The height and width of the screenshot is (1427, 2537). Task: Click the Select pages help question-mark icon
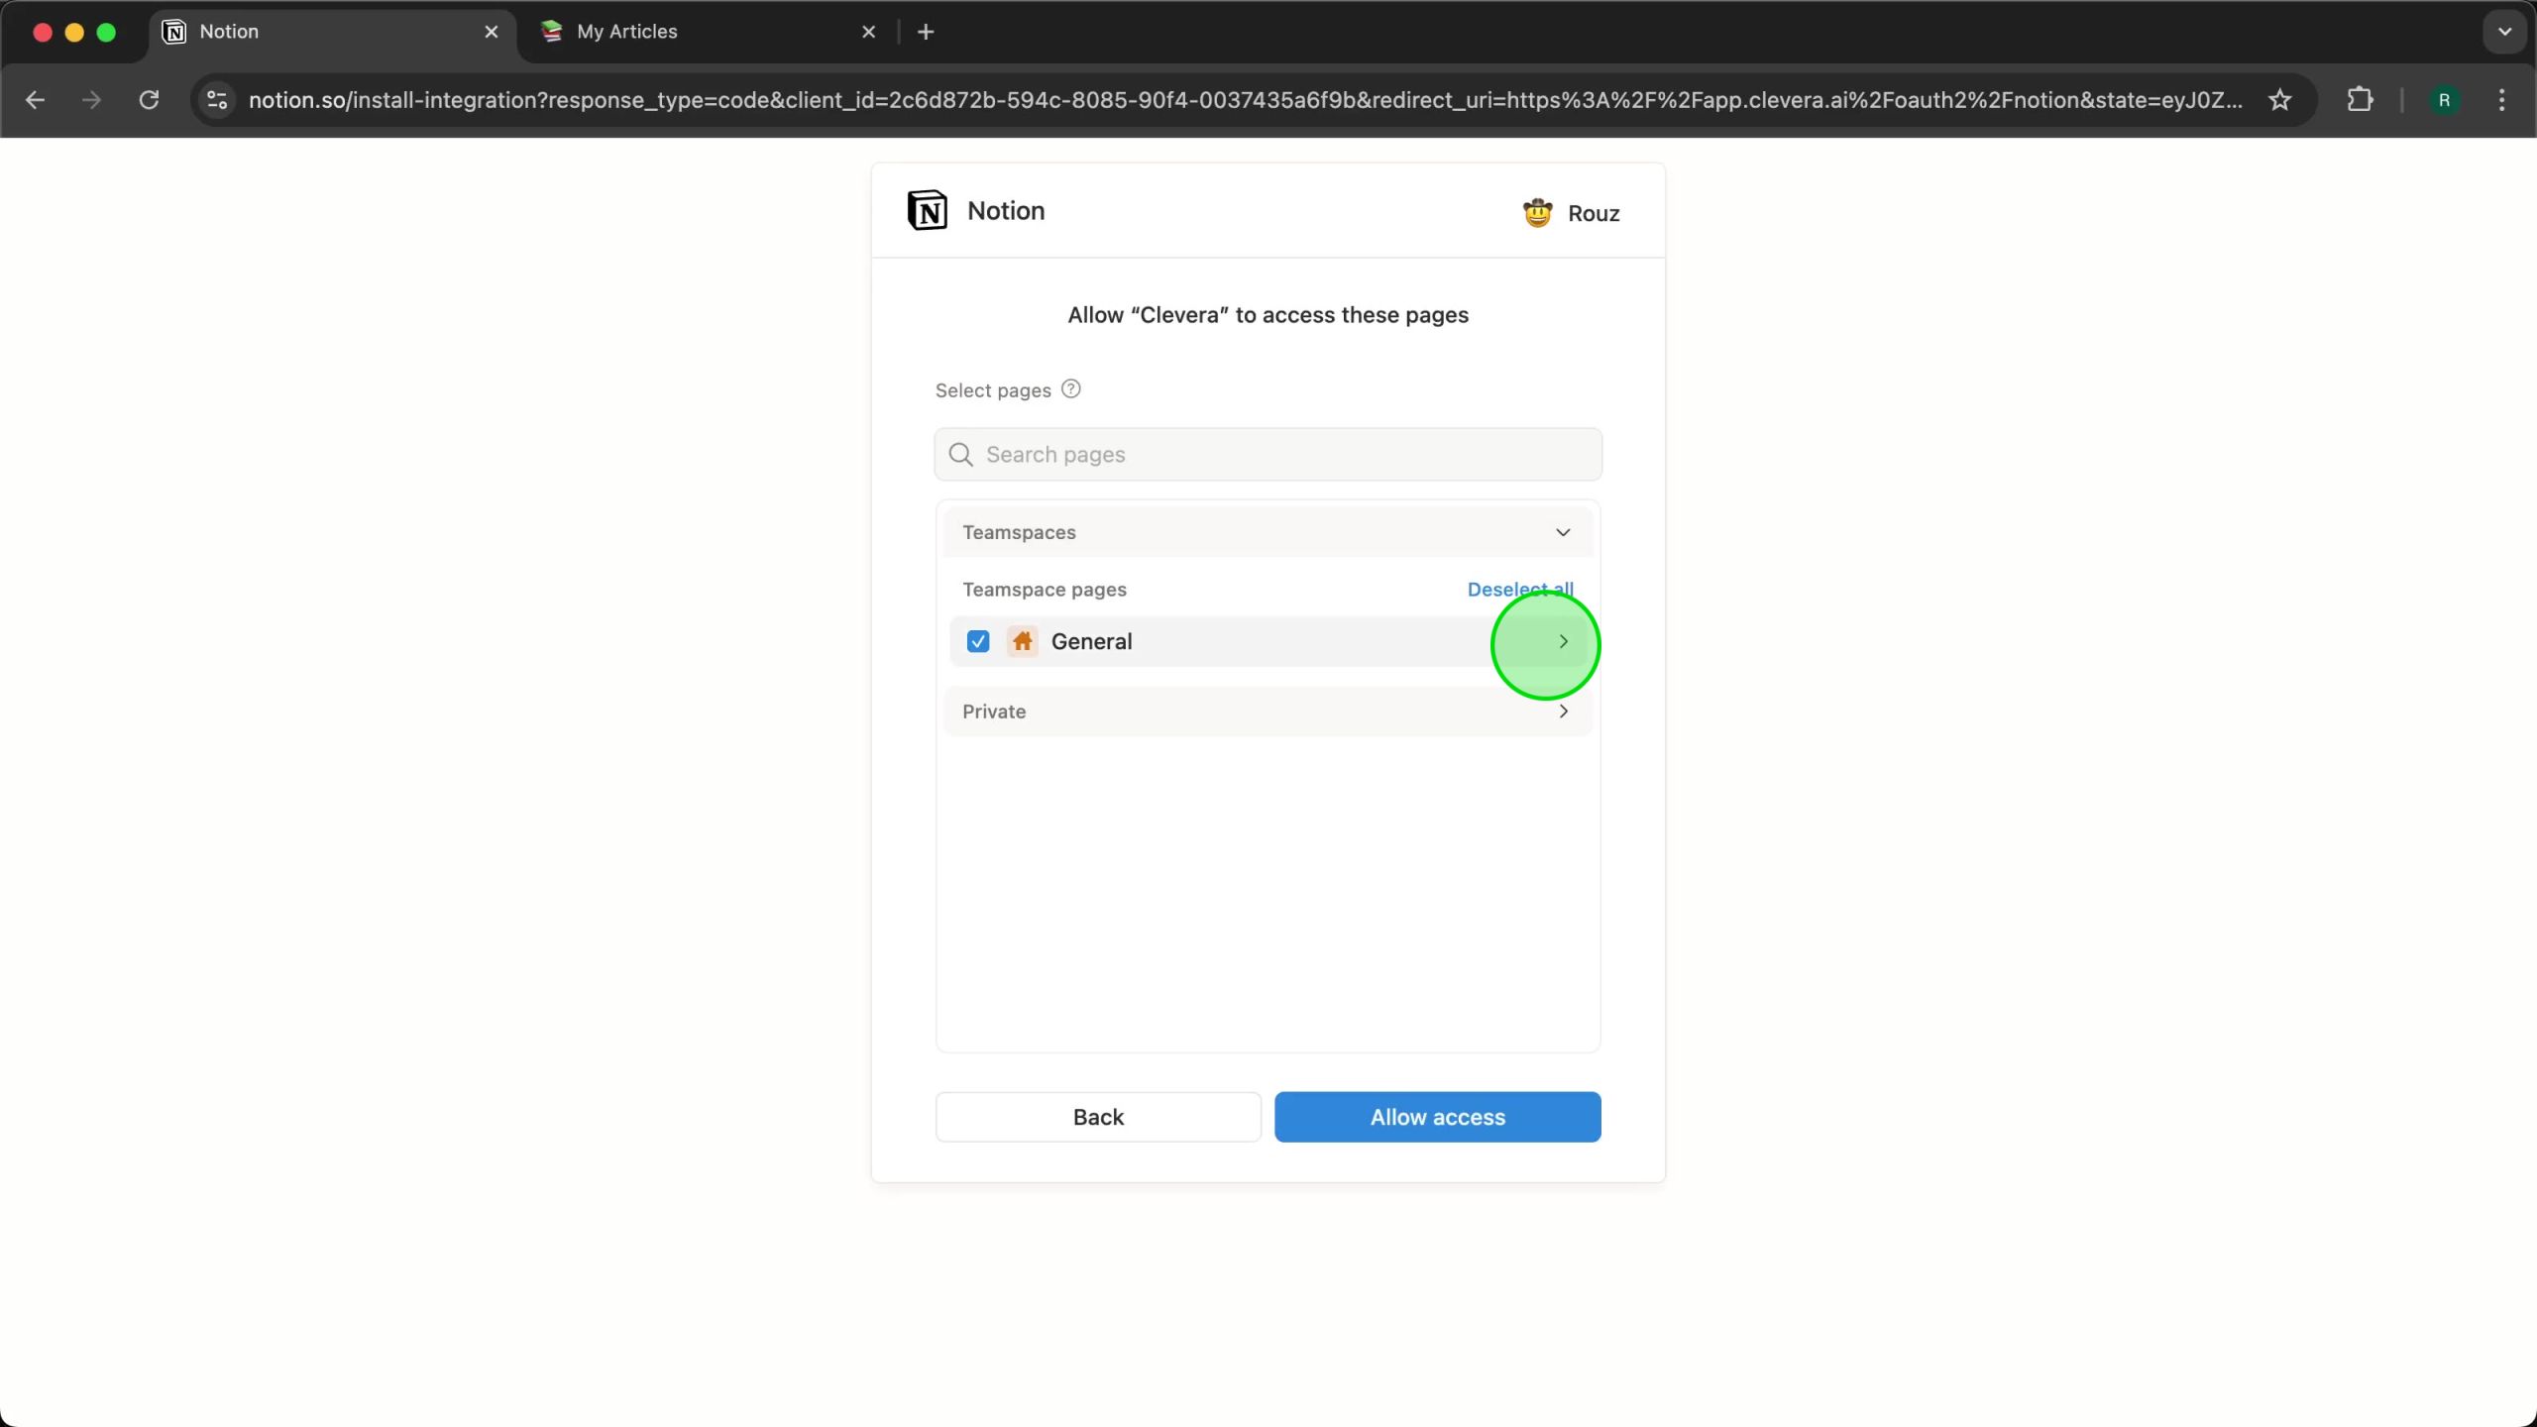[x=1070, y=389]
